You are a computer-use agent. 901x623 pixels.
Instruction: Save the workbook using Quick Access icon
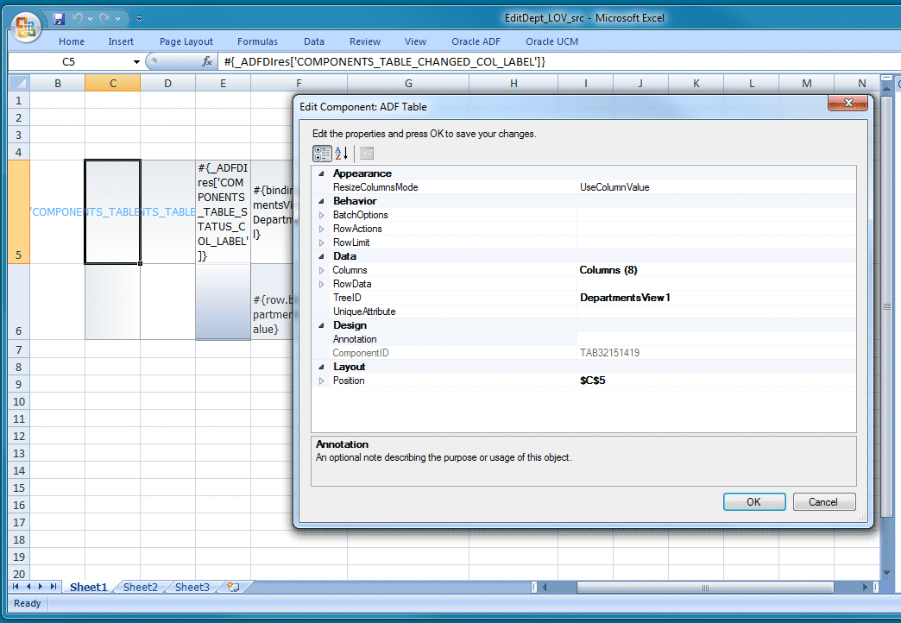click(x=58, y=18)
